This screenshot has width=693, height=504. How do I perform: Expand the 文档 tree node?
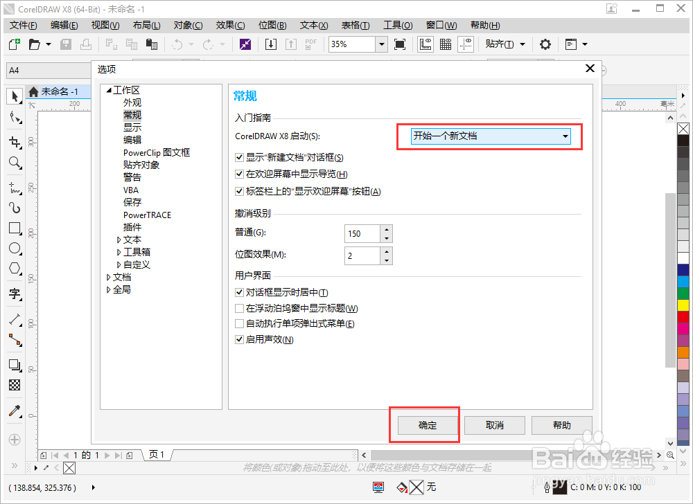tap(108, 277)
